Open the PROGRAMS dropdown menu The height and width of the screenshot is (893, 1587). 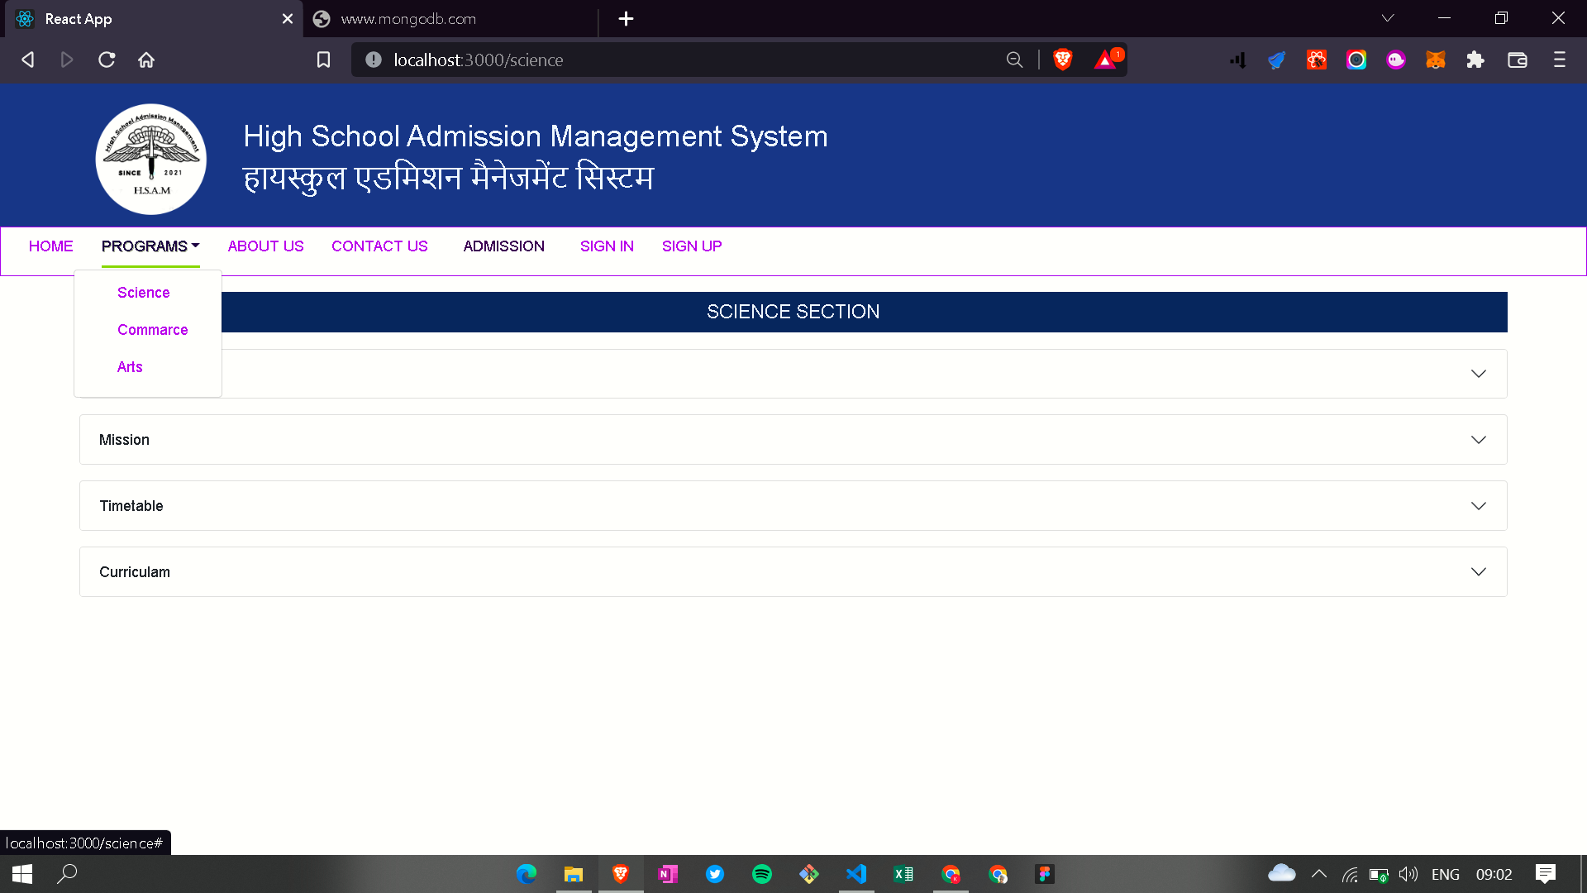[150, 246]
